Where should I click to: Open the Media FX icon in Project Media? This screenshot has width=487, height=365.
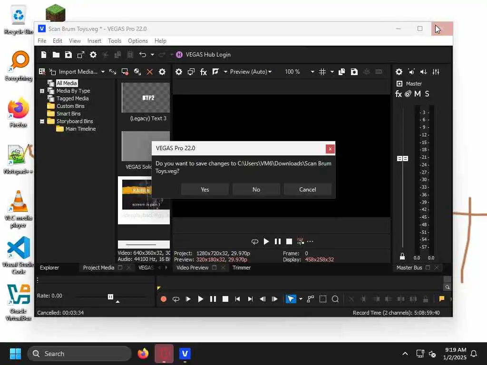(x=137, y=72)
